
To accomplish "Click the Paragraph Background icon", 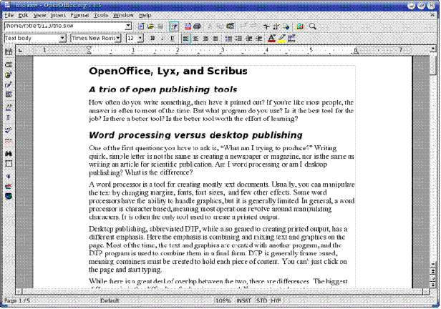I will coord(291,38).
